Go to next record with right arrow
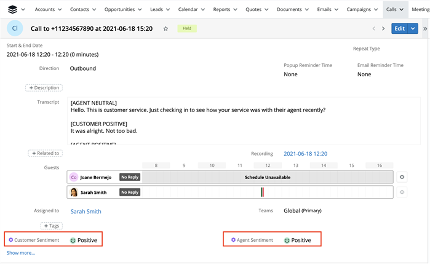This screenshot has width=430, height=264. tap(384, 29)
